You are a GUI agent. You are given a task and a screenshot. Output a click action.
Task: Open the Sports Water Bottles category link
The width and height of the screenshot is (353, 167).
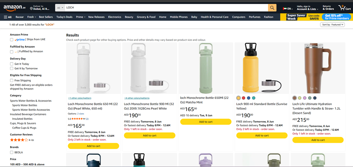coord(25,105)
